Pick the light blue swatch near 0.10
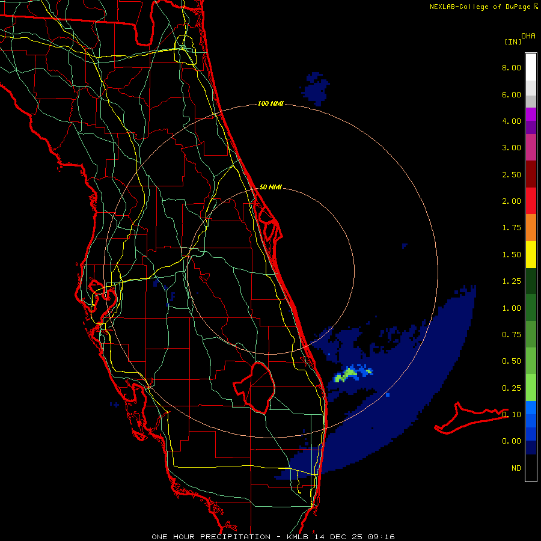541x541 pixels. [x=531, y=408]
